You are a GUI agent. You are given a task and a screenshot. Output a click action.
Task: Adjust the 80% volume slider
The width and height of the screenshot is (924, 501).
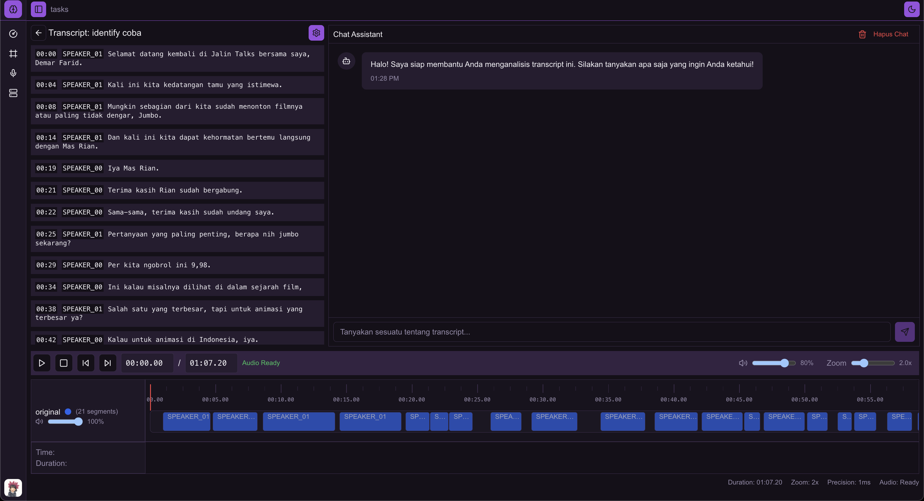point(774,363)
